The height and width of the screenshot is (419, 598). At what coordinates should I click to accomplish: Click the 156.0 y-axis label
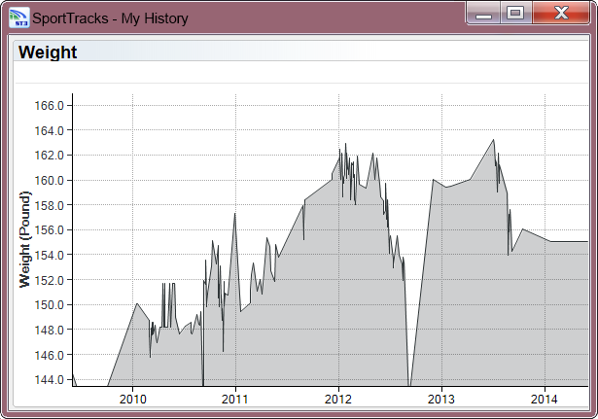[50, 230]
